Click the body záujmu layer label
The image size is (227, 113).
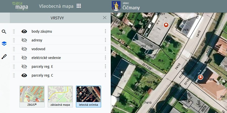[x=42, y=31]
